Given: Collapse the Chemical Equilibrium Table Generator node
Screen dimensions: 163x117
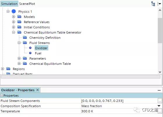Looking at the screenshot, I should pyautogui.click(x=13, y=32).
